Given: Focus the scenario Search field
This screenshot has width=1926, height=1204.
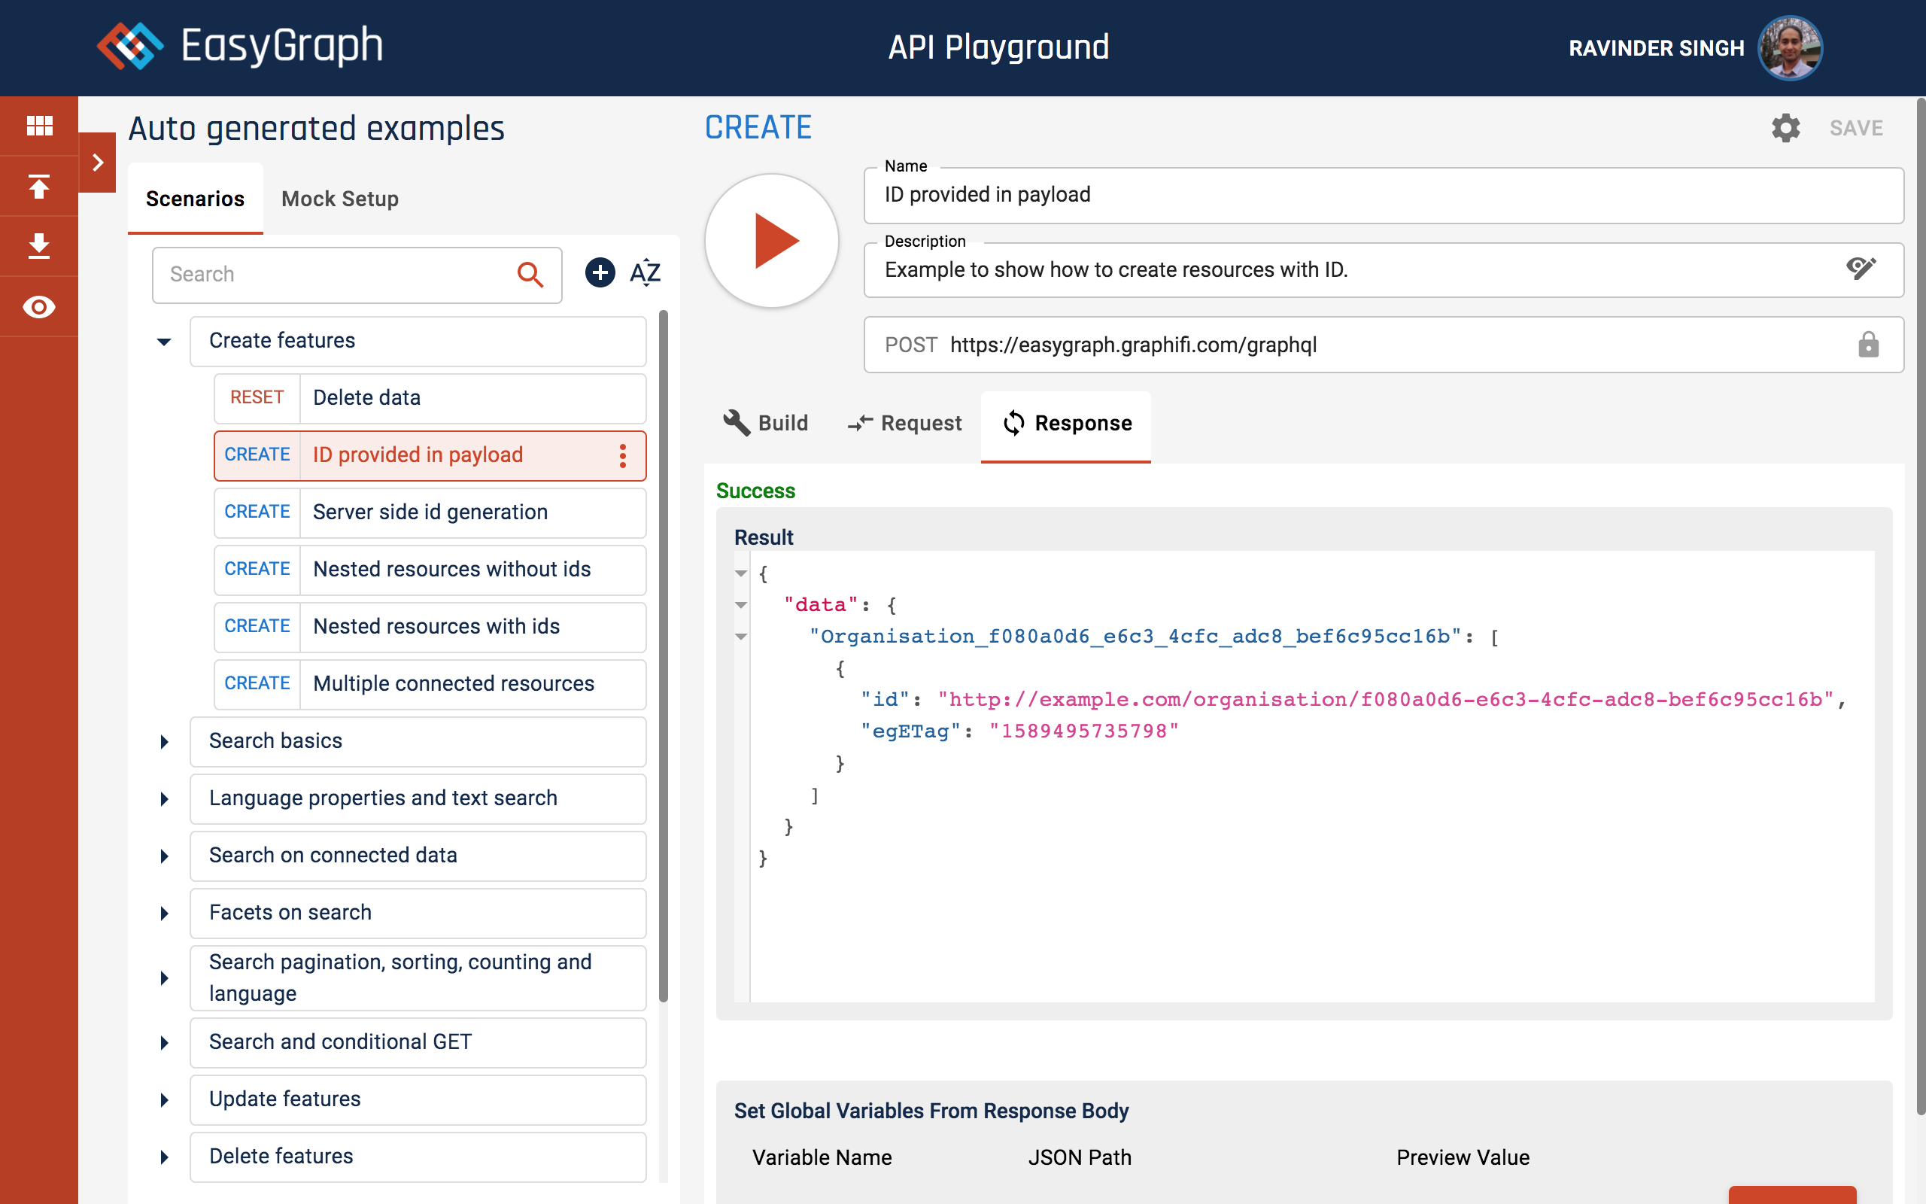Looking at the screenshot, I should click(x=357, y=275).
